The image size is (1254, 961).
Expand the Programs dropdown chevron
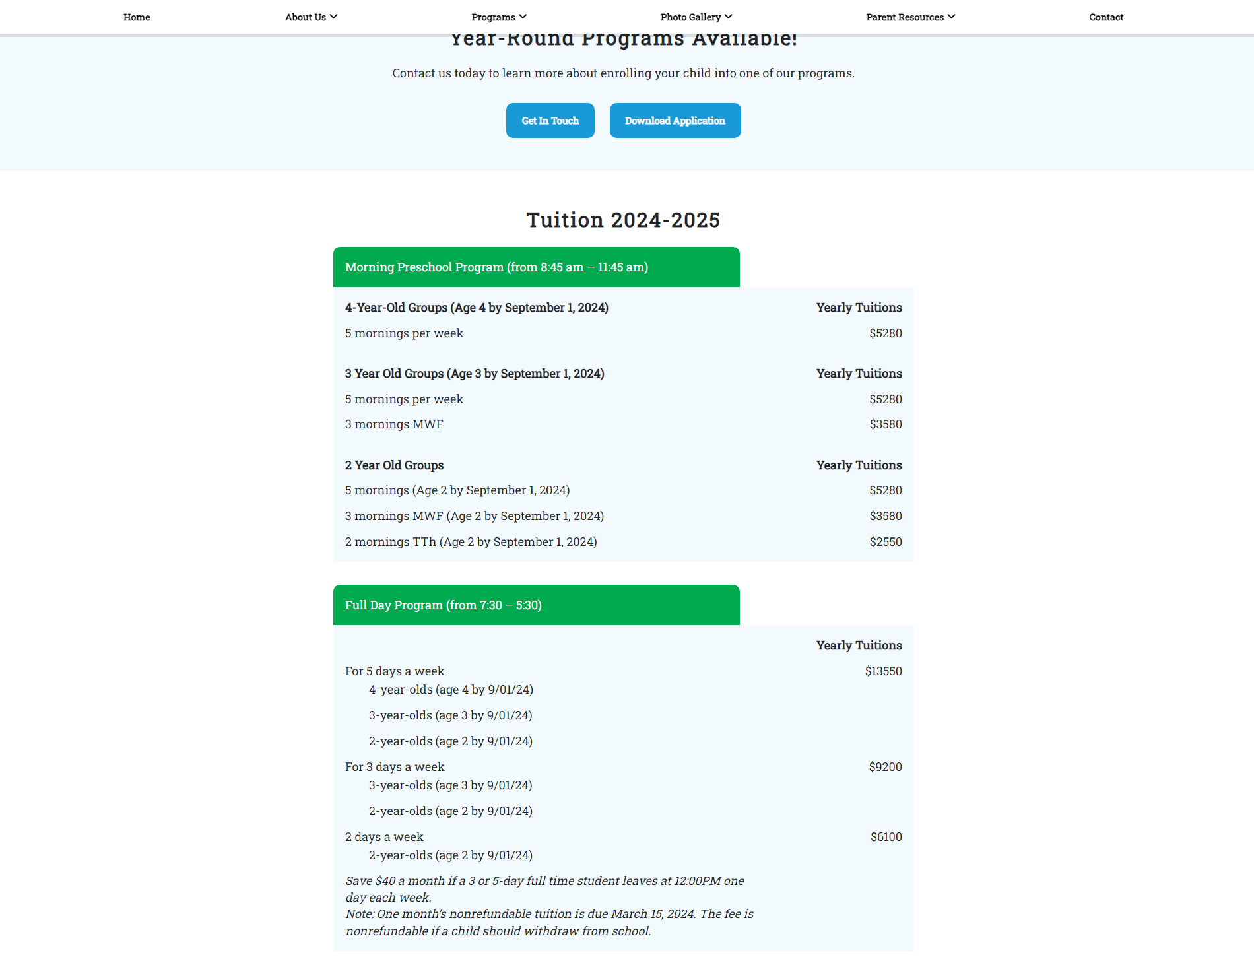point(523,17)
